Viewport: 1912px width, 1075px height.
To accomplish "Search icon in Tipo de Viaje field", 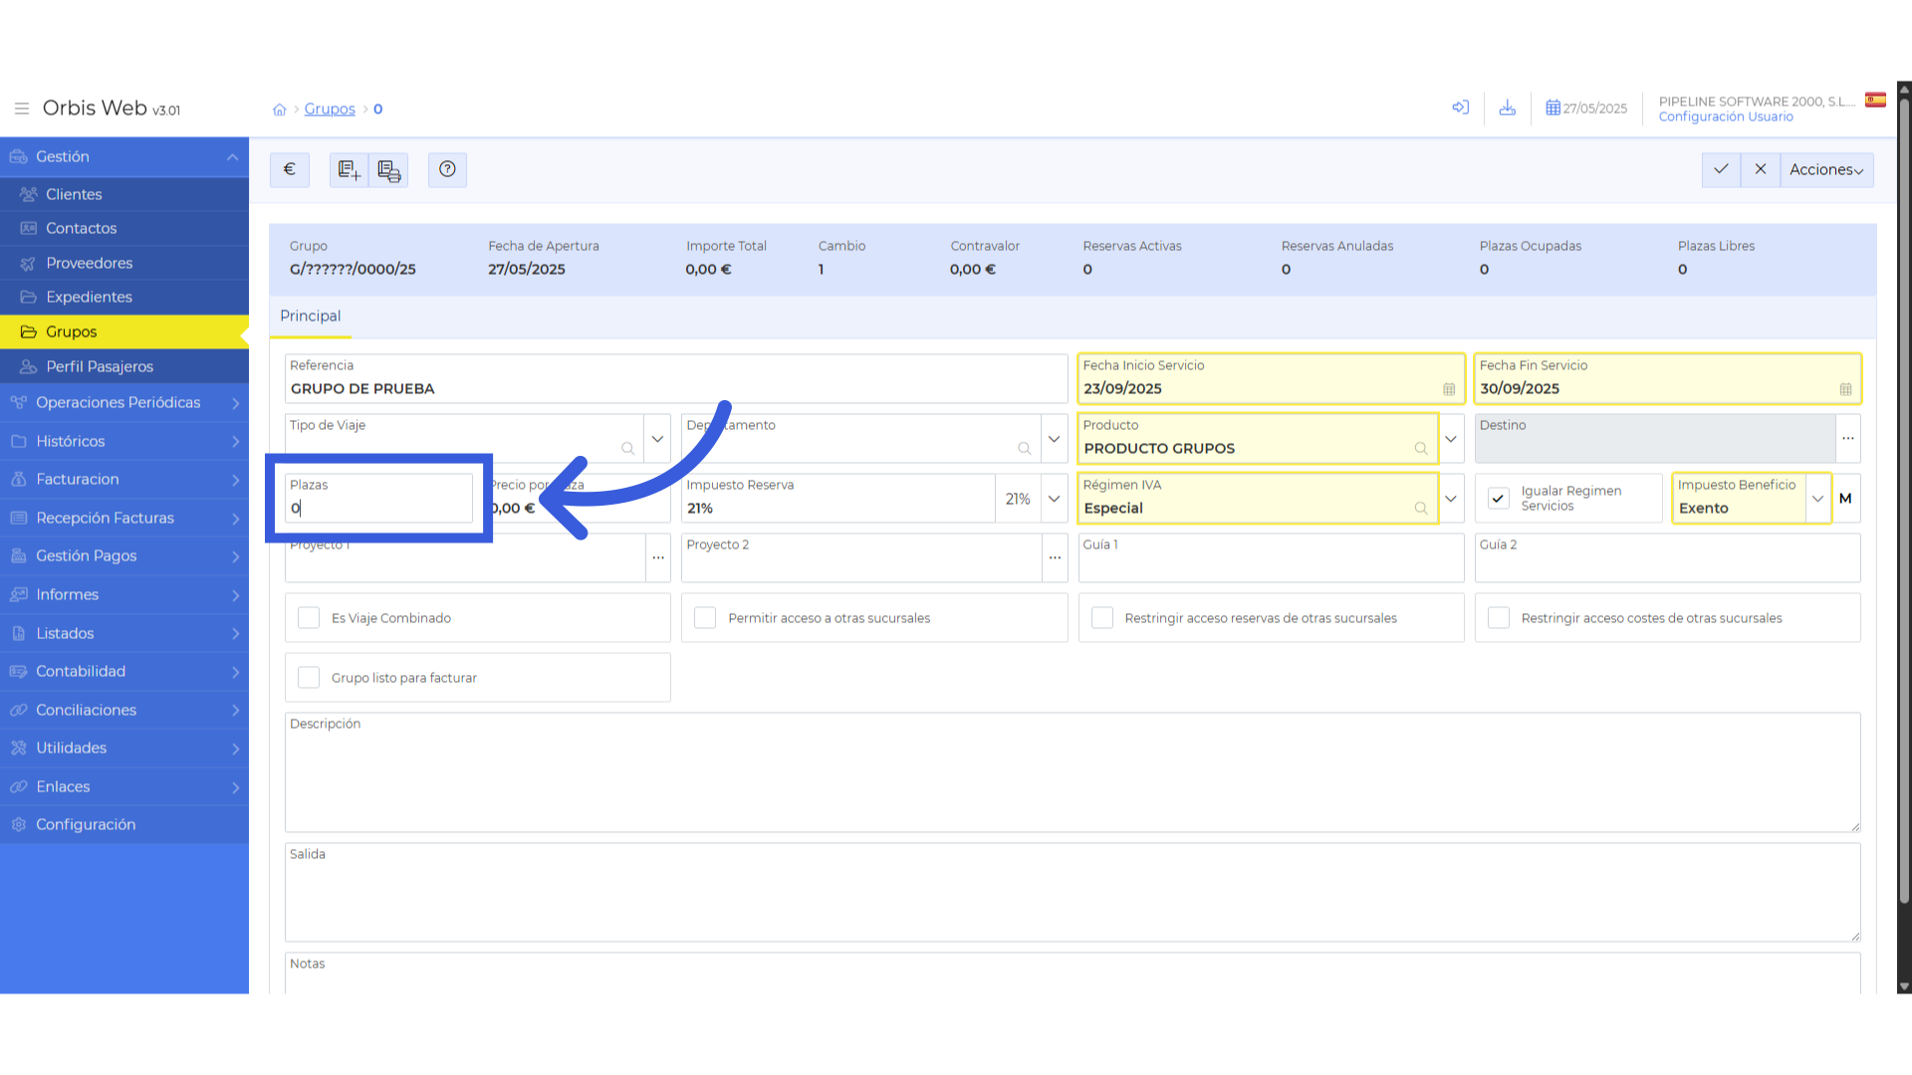I will pyautogui.click(x=627, y=449).
